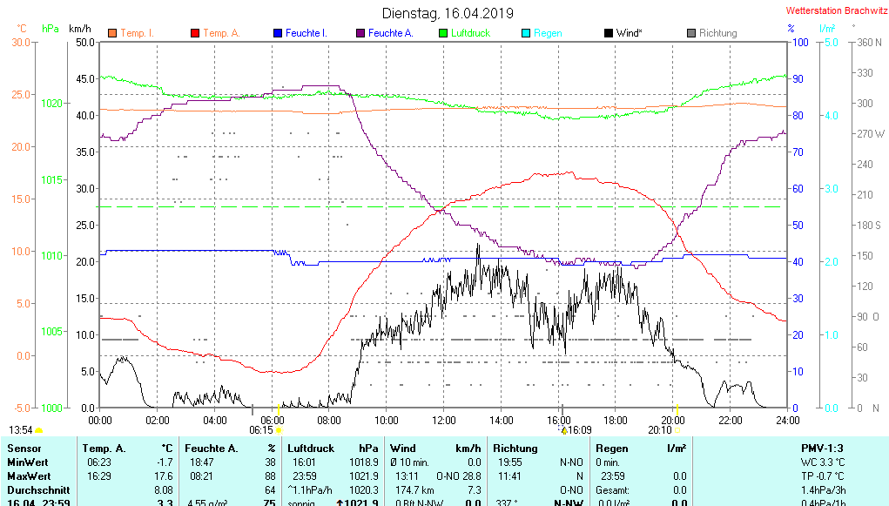Click the green Luftdruck legend square
The width and height of the screenshot is (889, 506).
[443, 33]
